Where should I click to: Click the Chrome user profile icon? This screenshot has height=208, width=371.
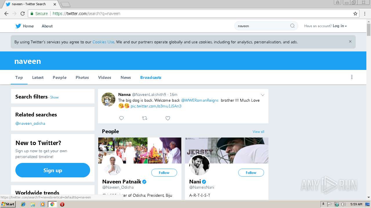click(338, 2)
